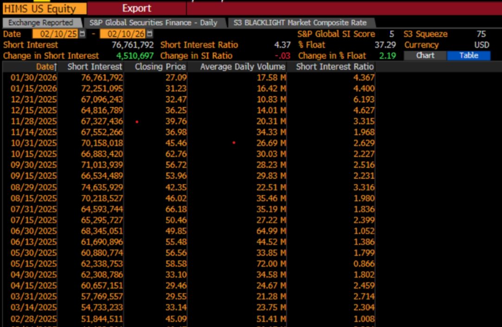Viewport: 502px width, 327px height.
Task: Click the Closing Price column header
Action: pos(160,67)
